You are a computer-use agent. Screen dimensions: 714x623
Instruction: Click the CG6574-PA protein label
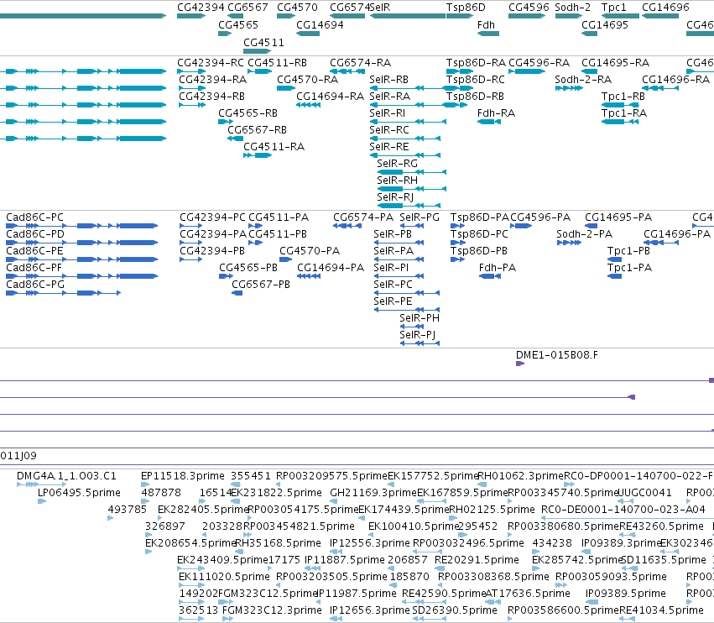[363, 217]
